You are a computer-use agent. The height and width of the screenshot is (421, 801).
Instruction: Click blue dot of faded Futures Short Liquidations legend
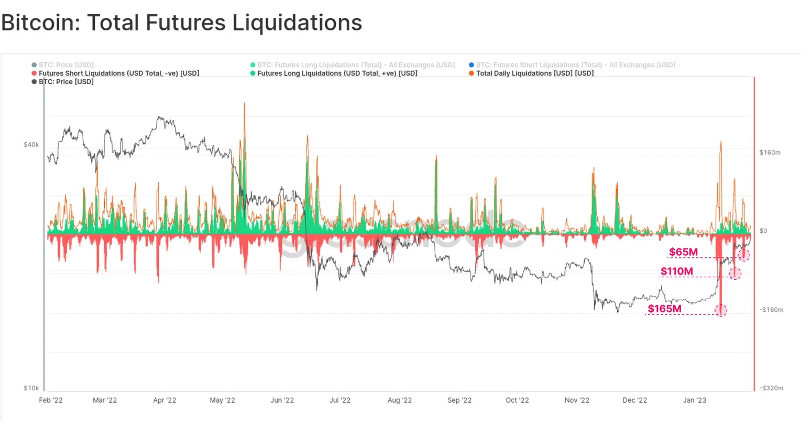pyautogui.click(x=471, y=65)
